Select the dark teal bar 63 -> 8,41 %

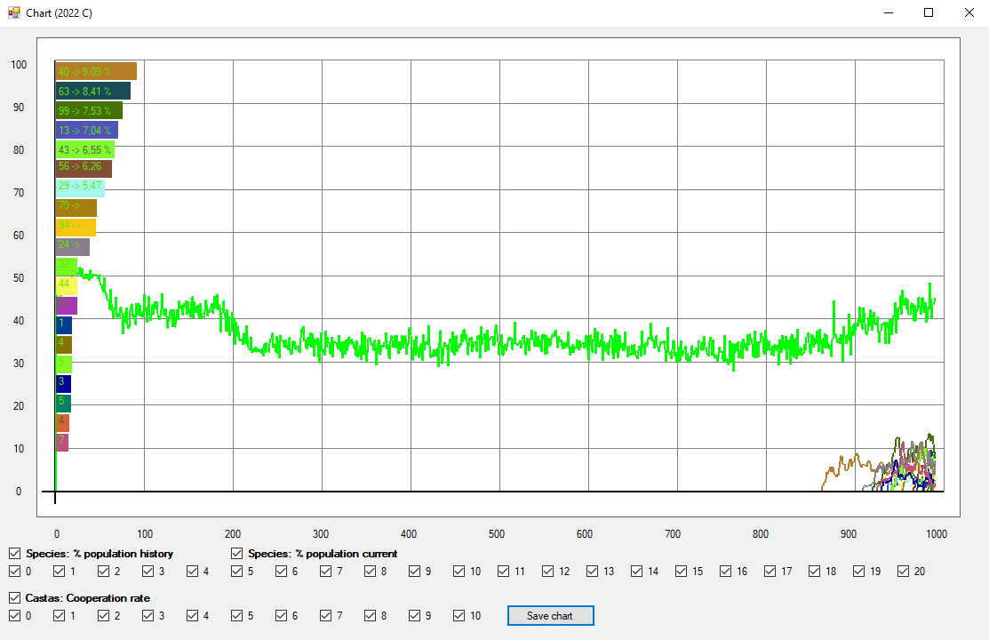(x=92, y=92)
